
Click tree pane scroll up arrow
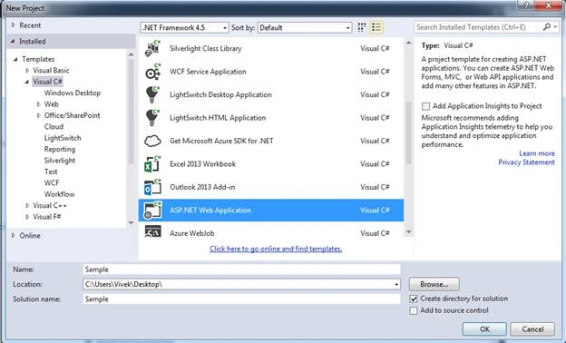click(131, 54)
